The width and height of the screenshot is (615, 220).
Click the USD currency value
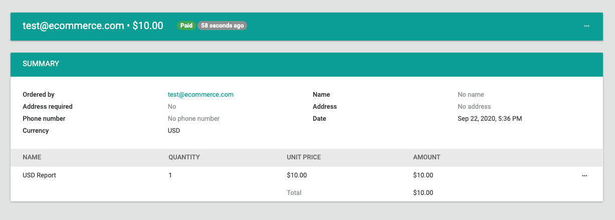pyautogui.click(x=174, y=130)
